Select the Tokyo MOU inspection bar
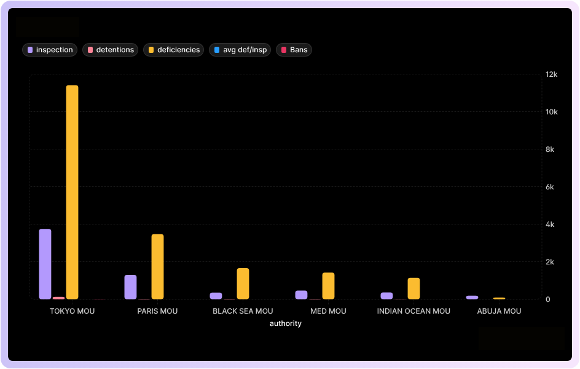Image resolution: width=580 pixels, height=369 pixels. (45, 264)
